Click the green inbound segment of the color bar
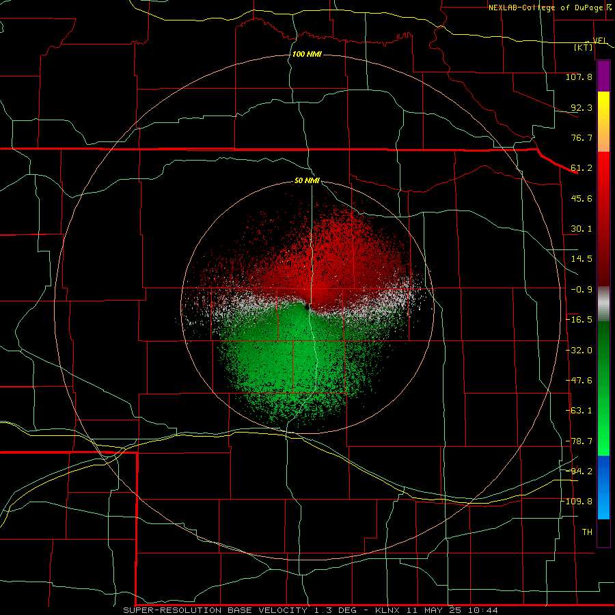The width and height of the screenshot is (615, 615). 603,388
